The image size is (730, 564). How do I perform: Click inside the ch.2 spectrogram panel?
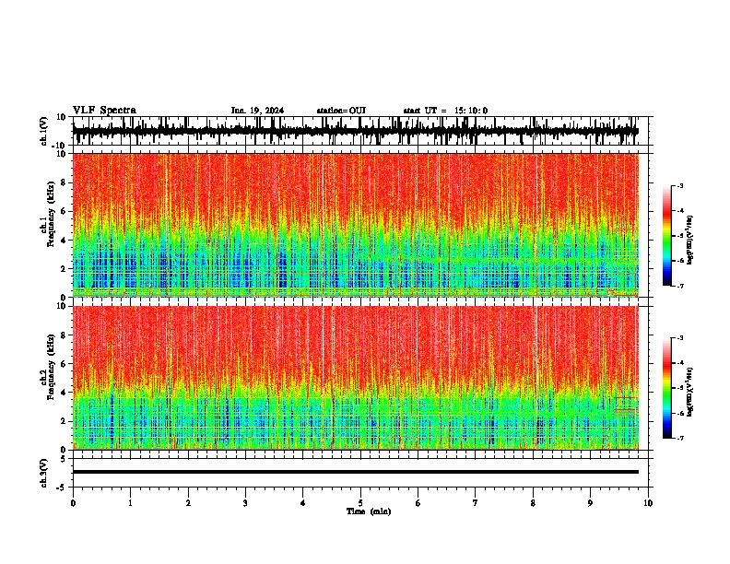pyautogui.click(x=356, y=378)
